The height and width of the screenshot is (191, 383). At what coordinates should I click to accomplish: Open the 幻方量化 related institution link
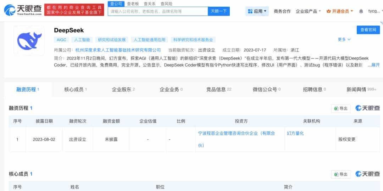[295, 134]
